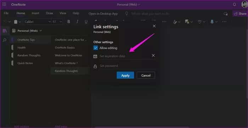
Task: Open the app launcher grid icon
Action: tap(4, 4)
